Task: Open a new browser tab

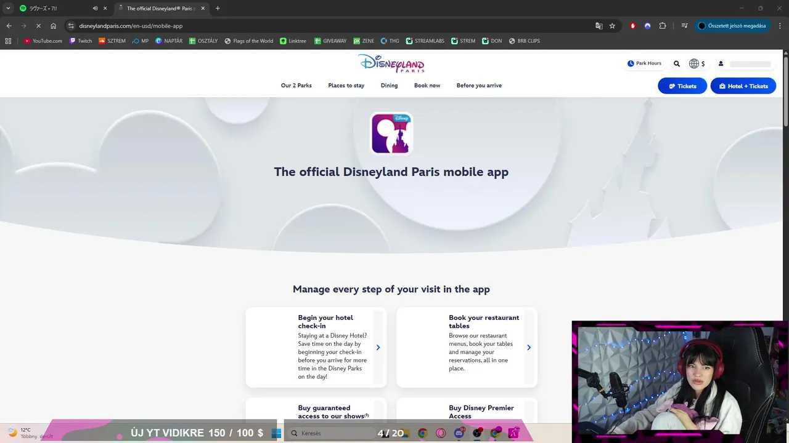Action: (218, 8)
